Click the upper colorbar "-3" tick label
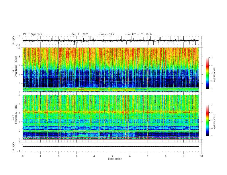This screenshot has height=175, width=227. coord(211,57)
